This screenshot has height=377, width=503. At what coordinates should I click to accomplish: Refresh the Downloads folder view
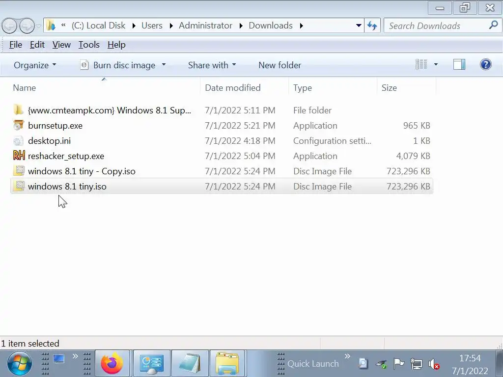(372, 26)
